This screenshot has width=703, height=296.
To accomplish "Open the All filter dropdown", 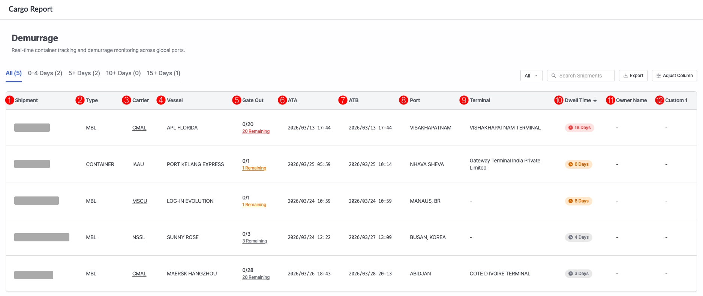I will click(531, 76).
